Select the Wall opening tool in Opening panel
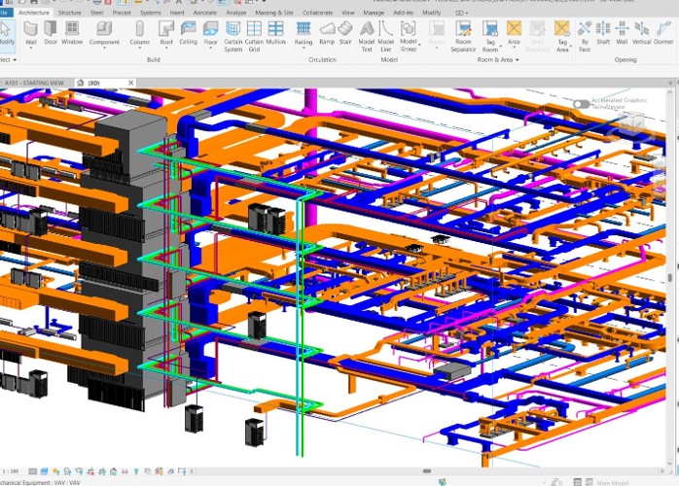 [x=622, y=33]
